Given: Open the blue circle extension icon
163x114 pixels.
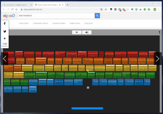Looking at the screenshot, I should click(136, 9).
